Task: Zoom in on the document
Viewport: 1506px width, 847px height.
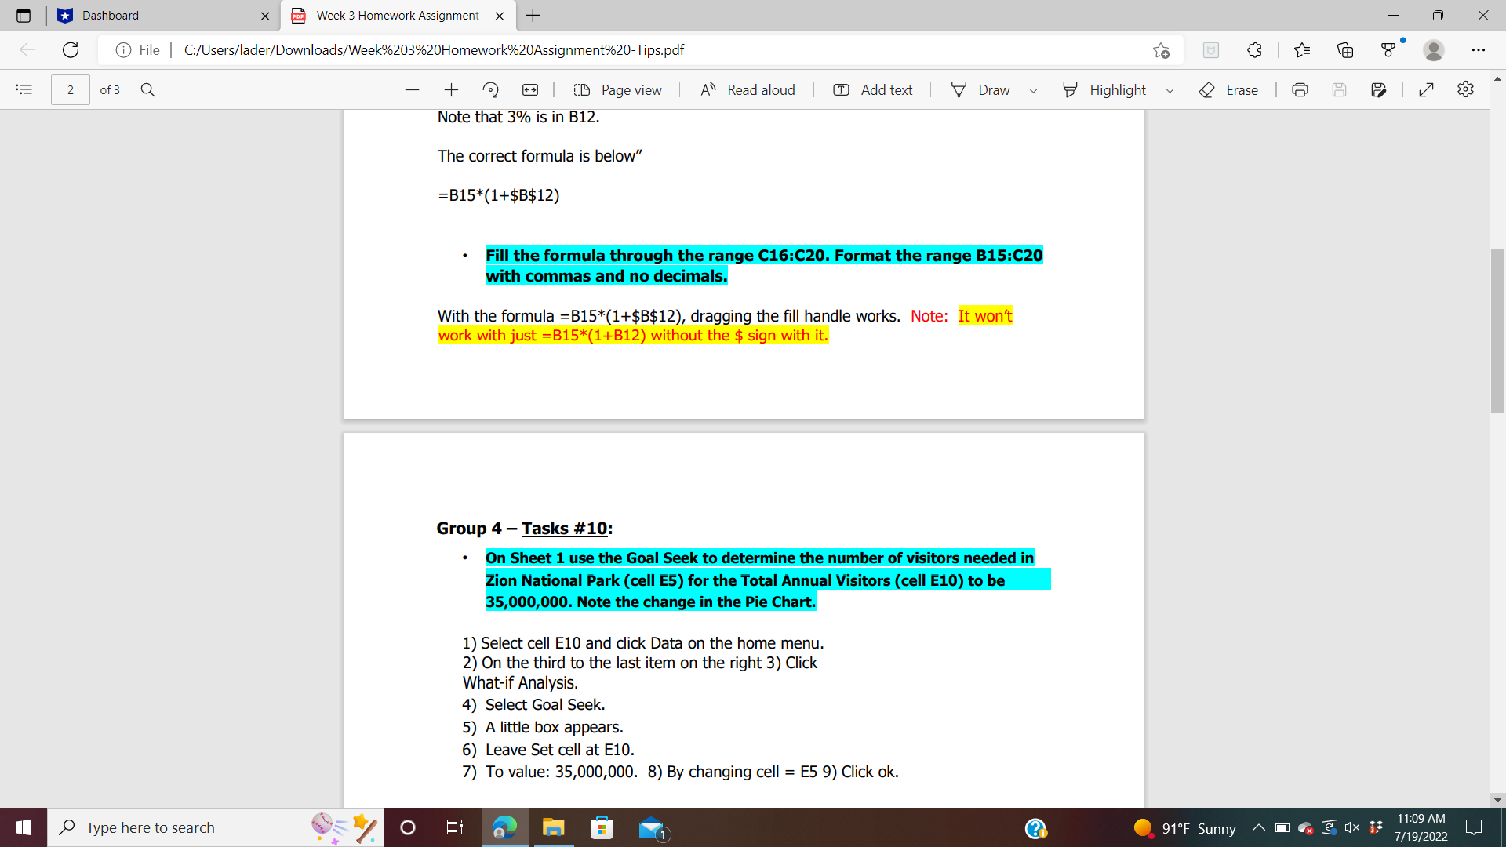Action: [451, 89]
